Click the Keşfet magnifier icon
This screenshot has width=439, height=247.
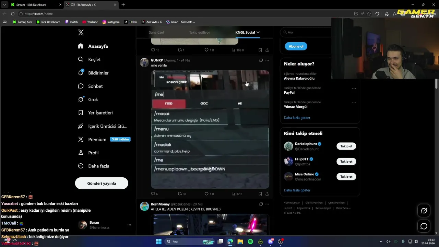[x=81, y=59]
